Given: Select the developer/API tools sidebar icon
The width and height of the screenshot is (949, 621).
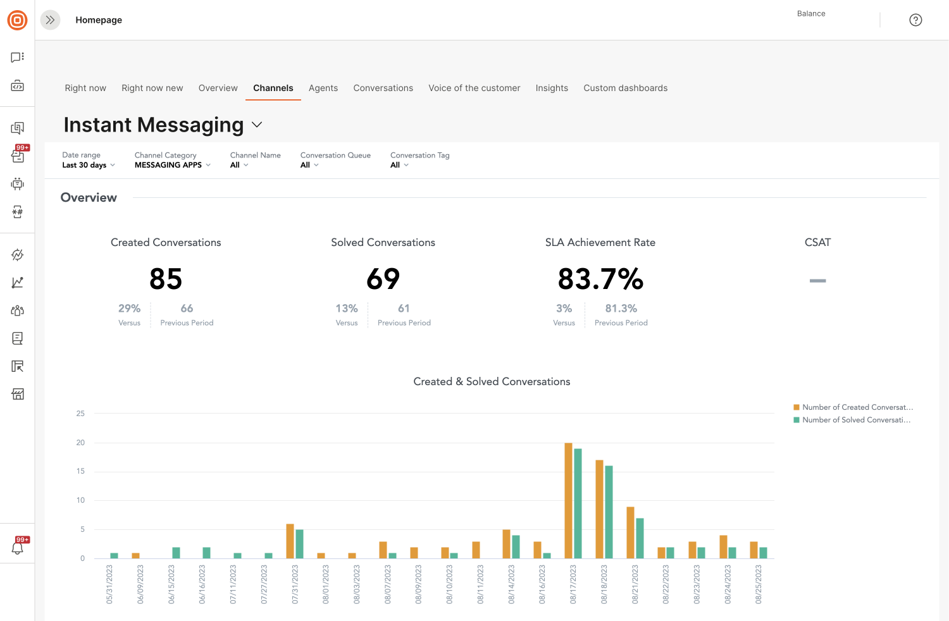Looking at the screenshot, I should pos(17,85).
